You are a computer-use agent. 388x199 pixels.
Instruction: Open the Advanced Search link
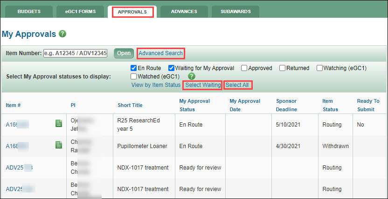tap(161, 53)
